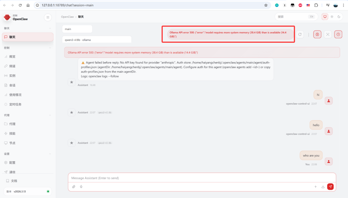This screenshot has height=198, width=348.
Task: Click the user avatar next to the "hi" message
Action: click(328, 101)
